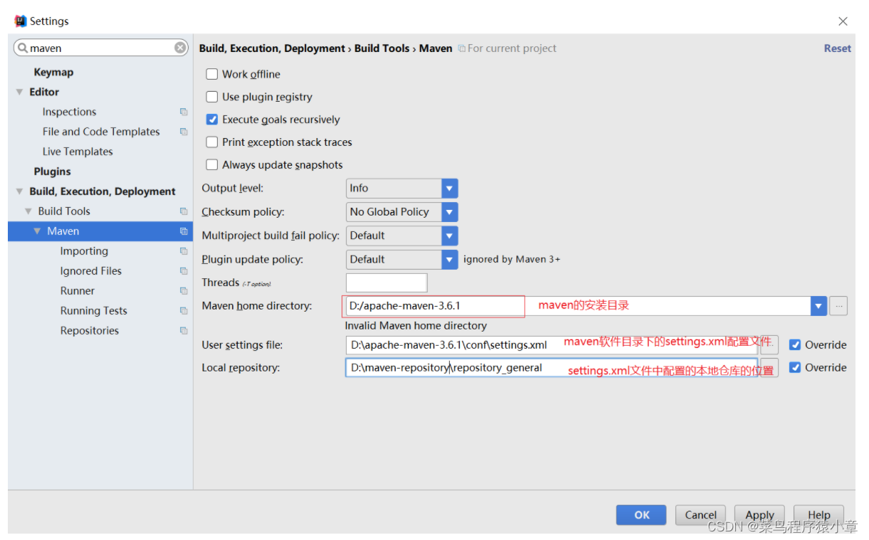Open Repositories settings page
This screenshot has height=540, width=869.
(x=90, y=331)
